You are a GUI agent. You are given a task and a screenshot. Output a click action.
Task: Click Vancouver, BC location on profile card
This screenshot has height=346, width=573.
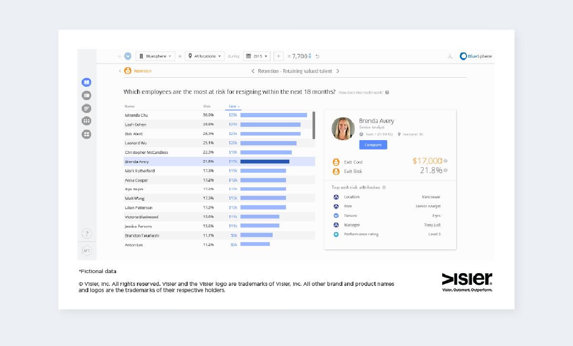[x=413, y=134]
